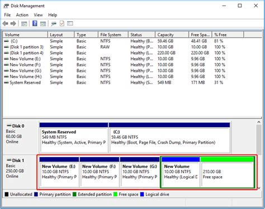Open the View menu

(38, 15)
